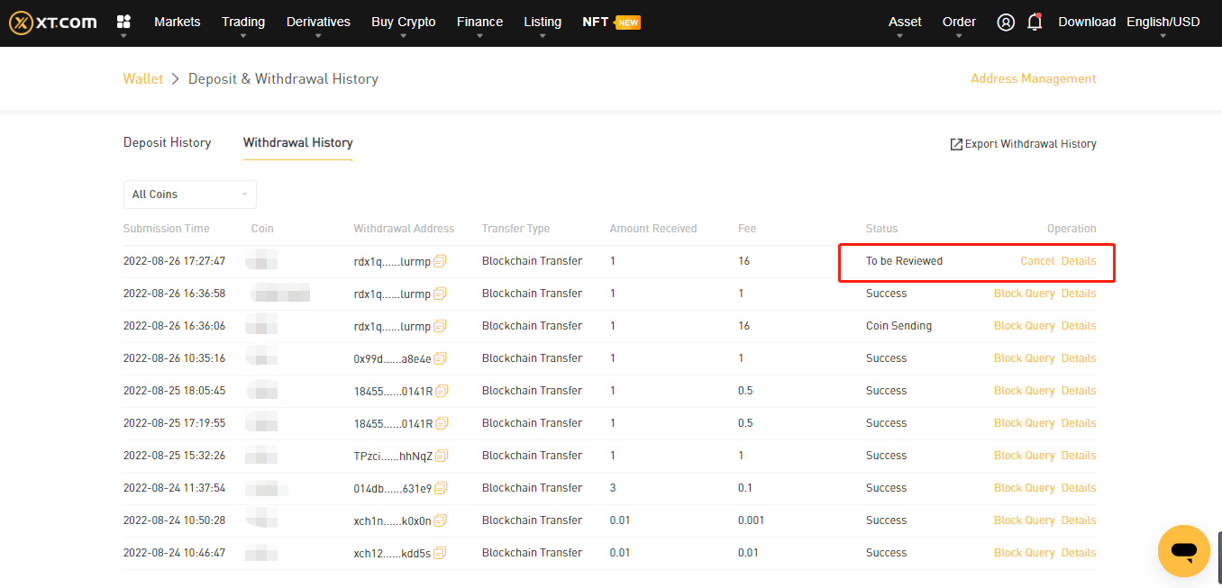Click the XT.com logo

(52, 23)
